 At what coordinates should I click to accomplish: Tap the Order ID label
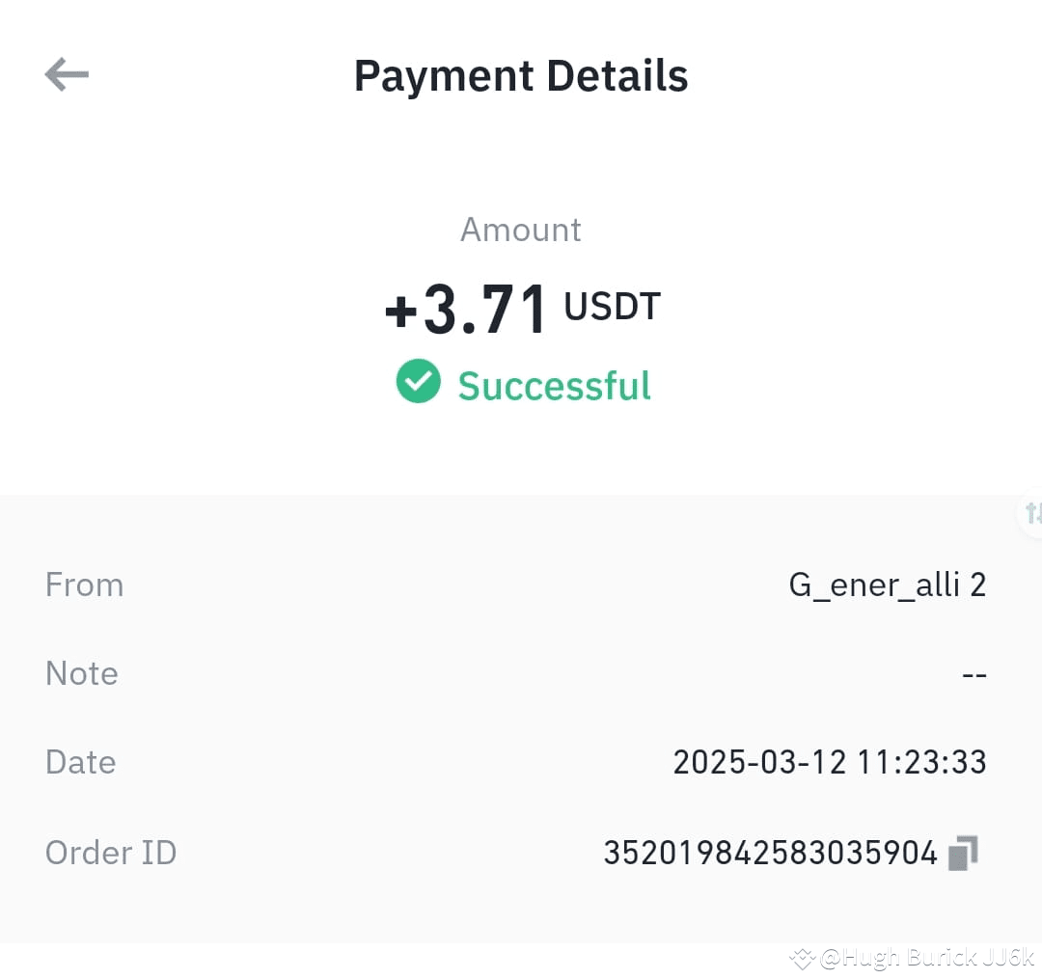click(x=111, y=853)
